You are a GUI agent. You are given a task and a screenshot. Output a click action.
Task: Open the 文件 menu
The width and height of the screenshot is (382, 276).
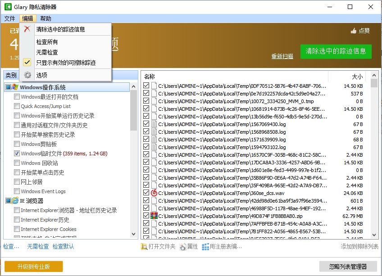coord(10,18)
